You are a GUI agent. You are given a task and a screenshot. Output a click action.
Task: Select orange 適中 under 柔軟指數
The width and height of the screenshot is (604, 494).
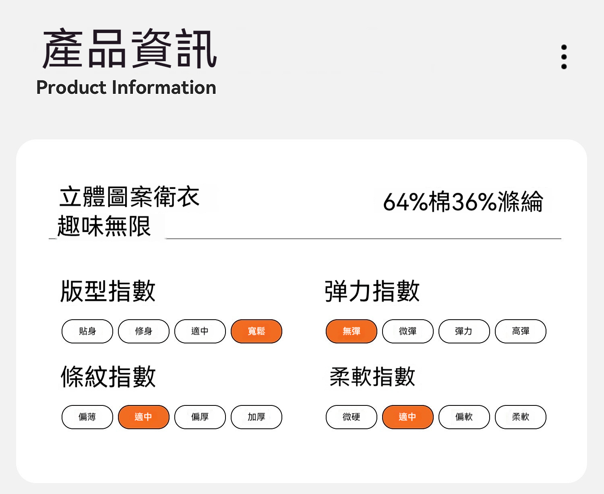click(408, 417)
